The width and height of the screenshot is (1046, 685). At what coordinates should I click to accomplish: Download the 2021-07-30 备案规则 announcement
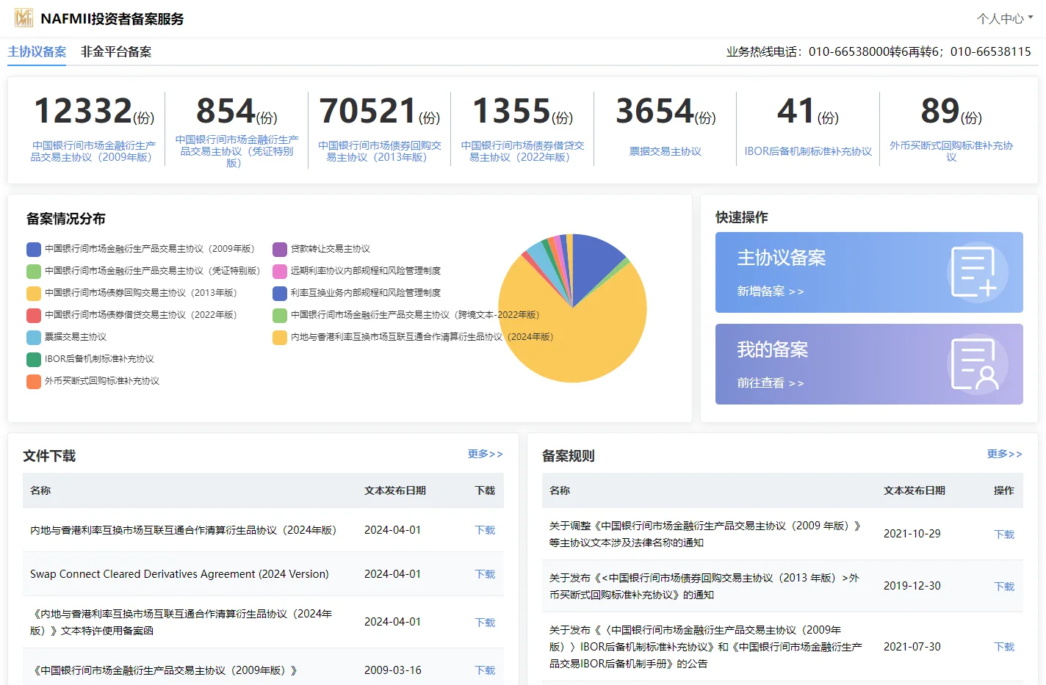1004,647
